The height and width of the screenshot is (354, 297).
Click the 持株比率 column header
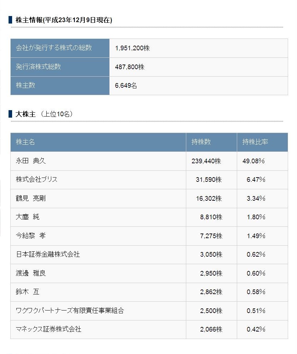(255, 142)
